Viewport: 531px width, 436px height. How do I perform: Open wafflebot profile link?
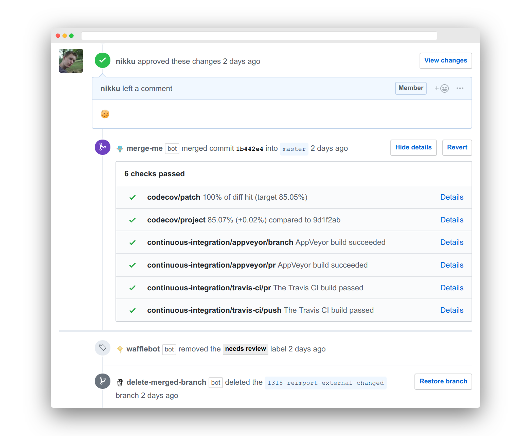(x=143, y=349)
